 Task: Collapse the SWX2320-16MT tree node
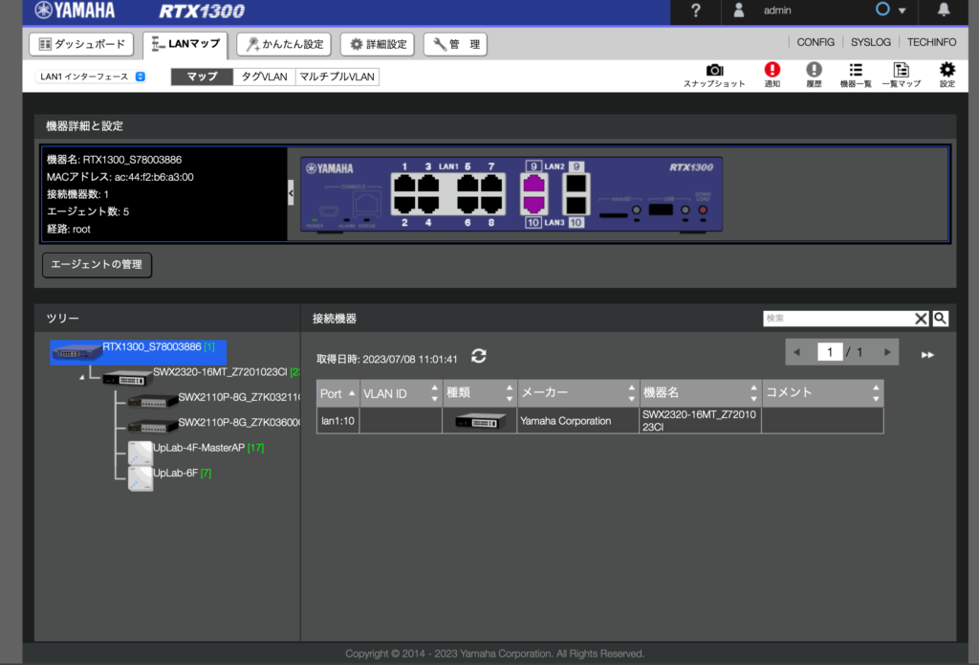coord(81,377)
